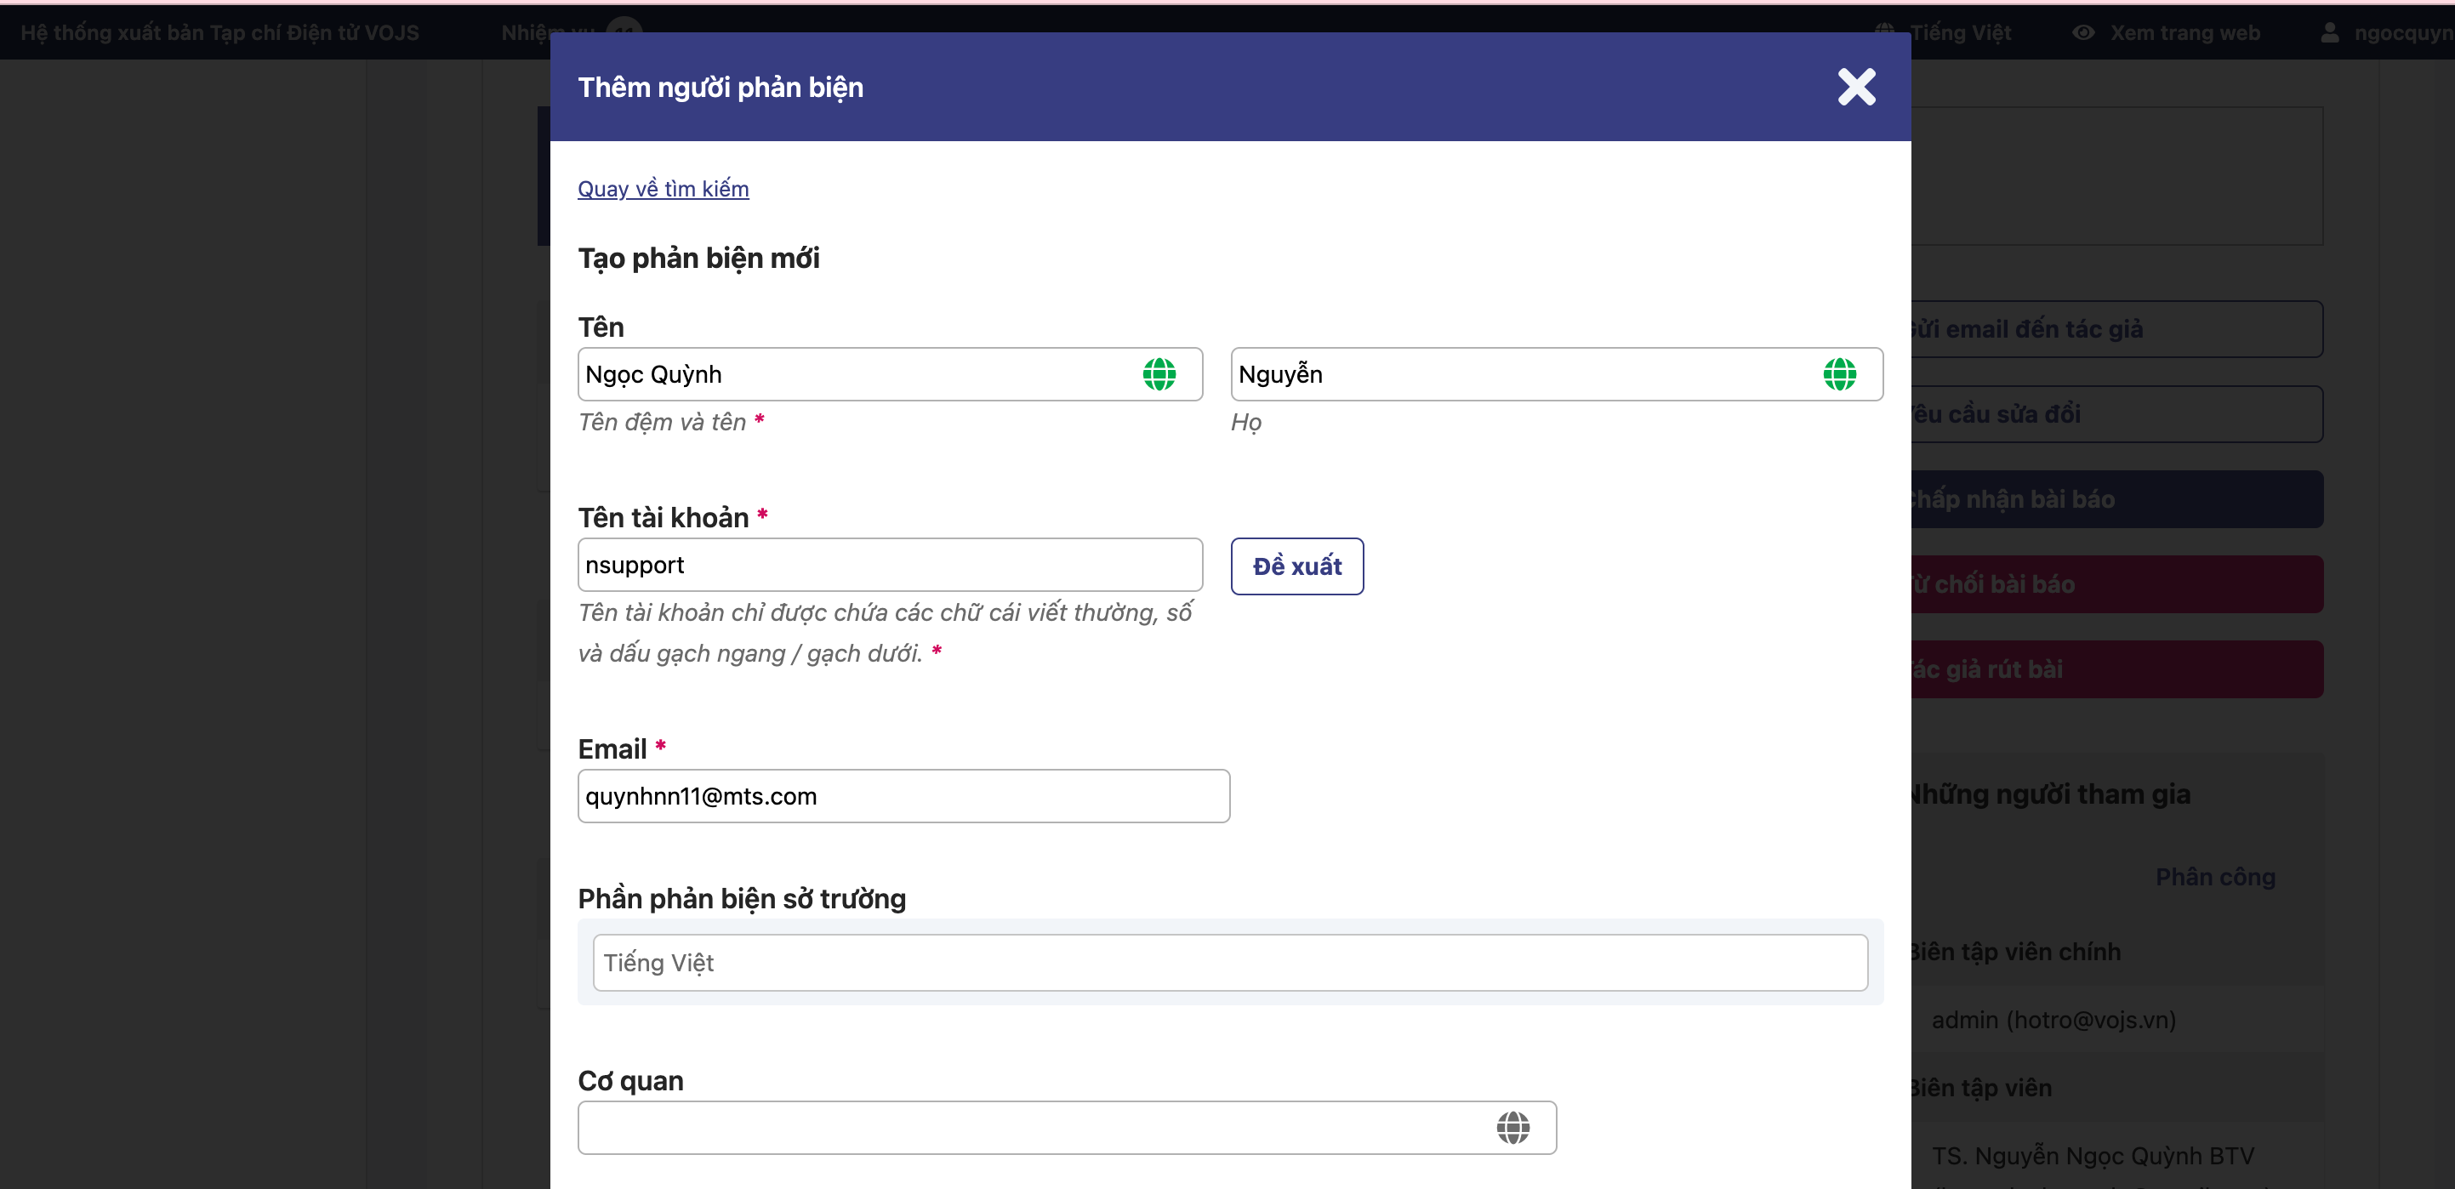
Task: Click TS. Nguyễn Ngọc Quỳnh BTV entry
Action: click(x=2093, y=1156)
